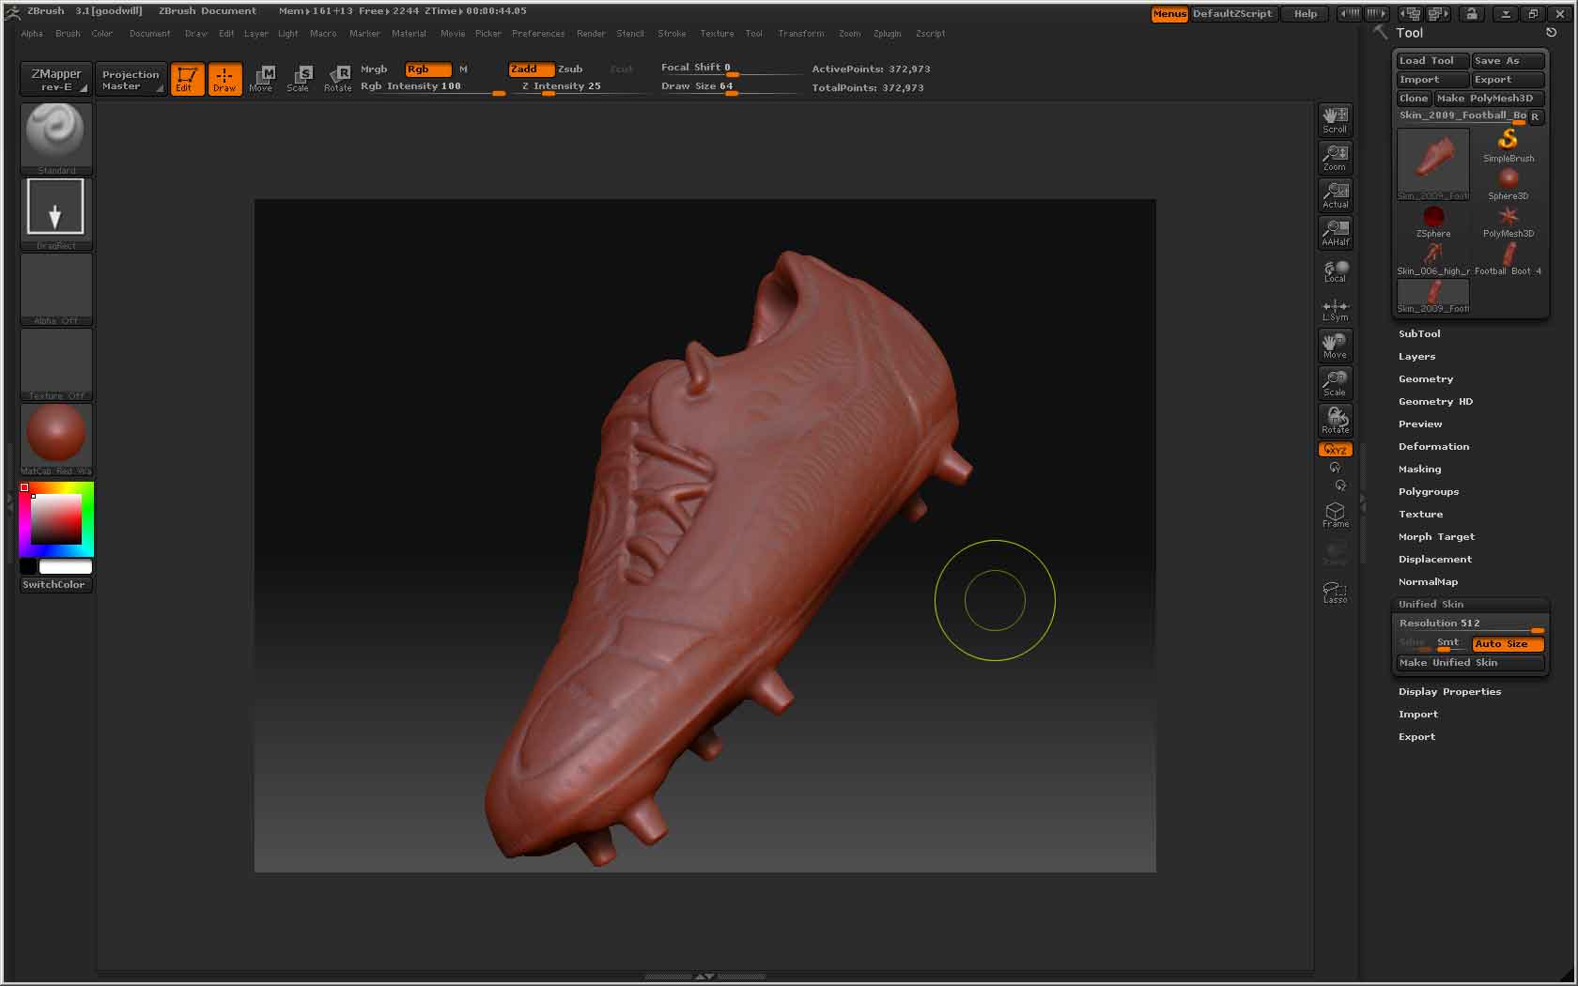The image size is (1578, 986).
Task: Activate the Draw mode button
Action: point(224,79)
